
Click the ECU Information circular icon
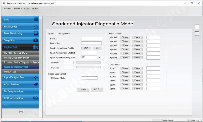tap(36, 98)
